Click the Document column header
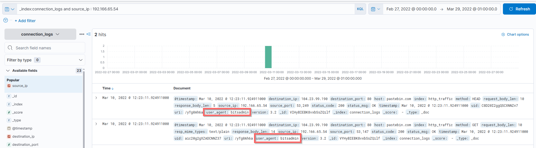 click(182, 88)
